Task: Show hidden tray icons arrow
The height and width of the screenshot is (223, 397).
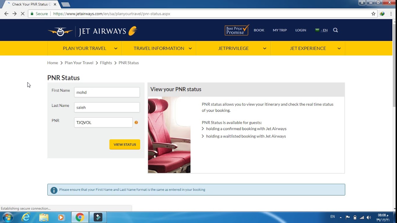Action: click(341, 217)
